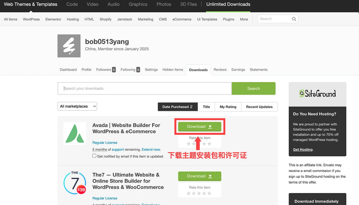Sort downloads by Date Purchased
This screenshot has width=359, height=205.
coord(177,107)
